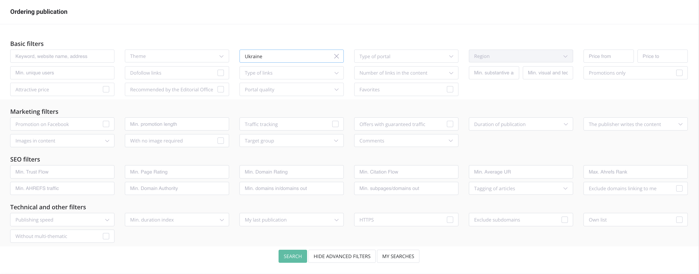This screenshot has width=699, height=274.
Task: Open MY SEARCHES
Action: point(398,256)
